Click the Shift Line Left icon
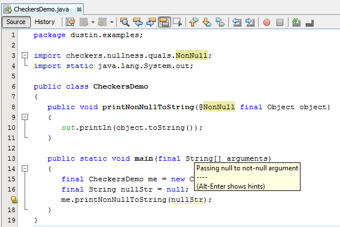 (237, 22)
